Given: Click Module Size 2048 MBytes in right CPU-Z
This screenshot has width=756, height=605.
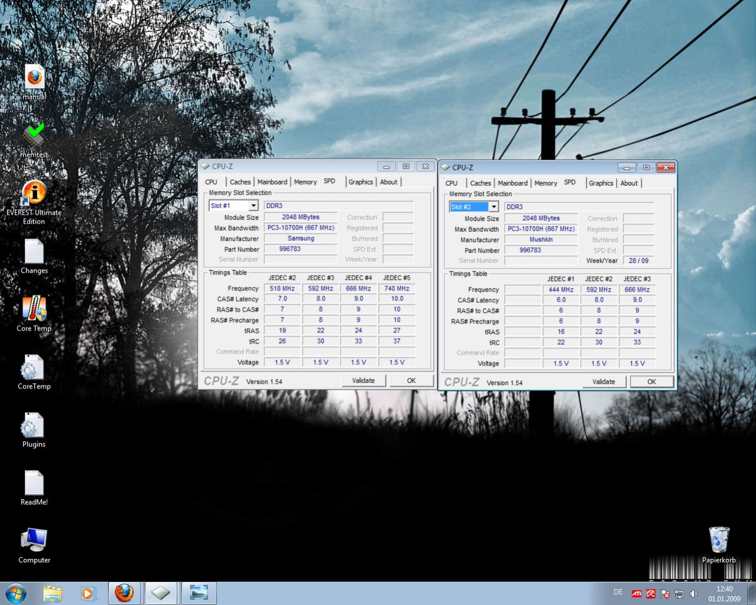Looking at the screenshot, I should click(x=541, y=218).
